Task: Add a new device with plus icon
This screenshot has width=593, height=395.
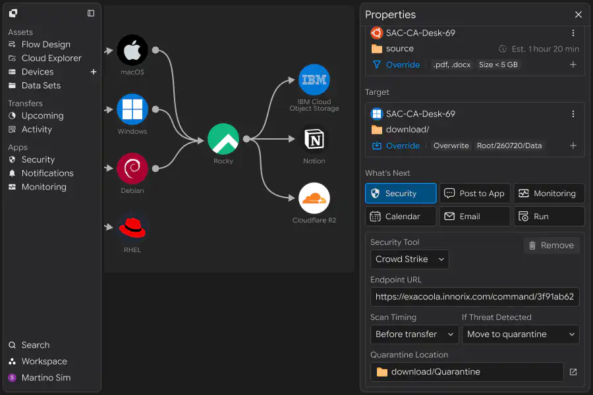Action: click(94, 72)
